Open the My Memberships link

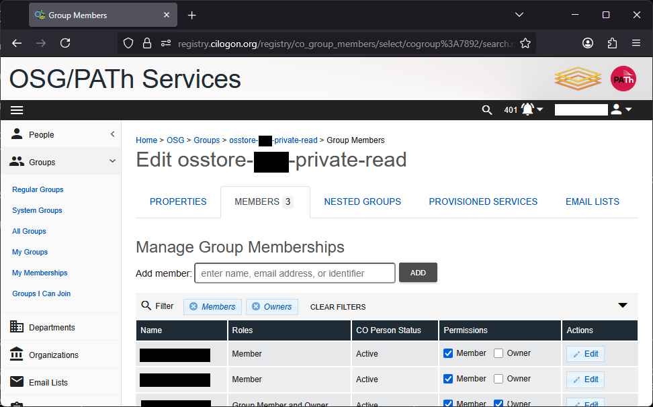[40, 273]
